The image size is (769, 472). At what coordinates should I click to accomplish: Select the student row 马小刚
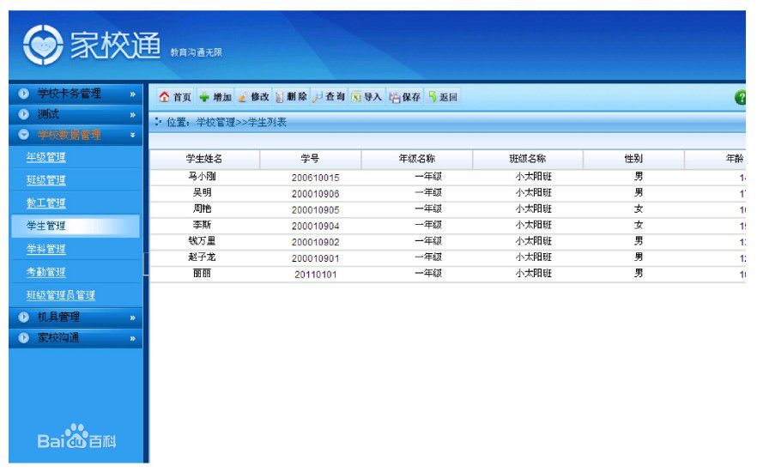pyautogui.click(x=448, y=177)
